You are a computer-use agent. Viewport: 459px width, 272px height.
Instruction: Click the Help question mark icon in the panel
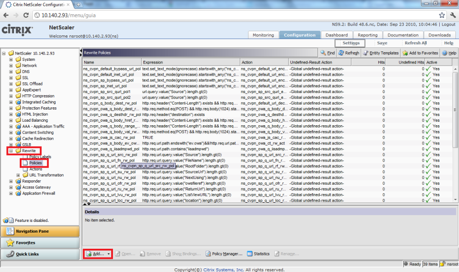click(x=445, y=53)
